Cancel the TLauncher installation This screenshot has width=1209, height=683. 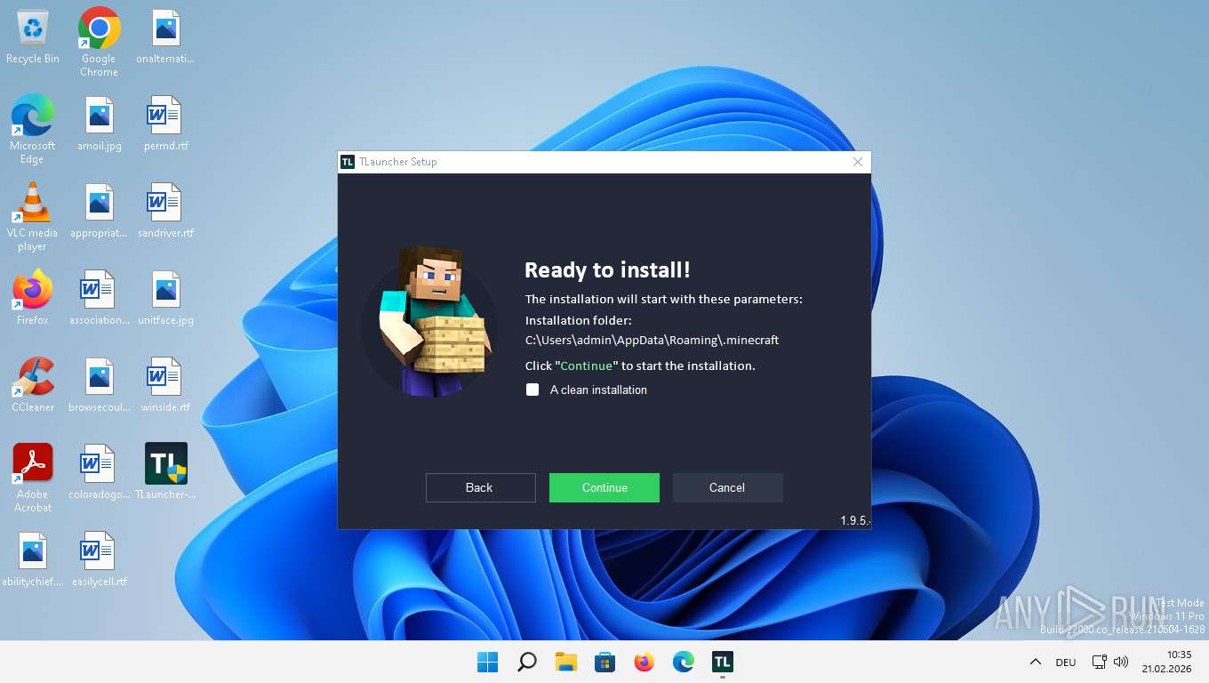pos(727,487)
